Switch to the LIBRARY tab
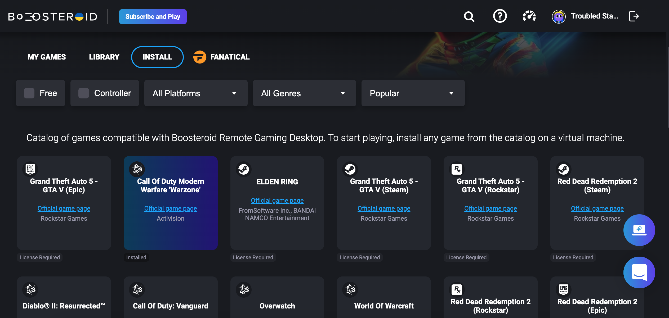Image resolution: width=669 pixels, height=318 pixels. (104, 57)
